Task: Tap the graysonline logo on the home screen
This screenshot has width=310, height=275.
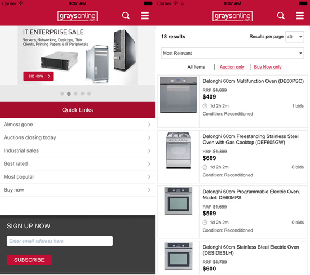Action: [78, 16]
